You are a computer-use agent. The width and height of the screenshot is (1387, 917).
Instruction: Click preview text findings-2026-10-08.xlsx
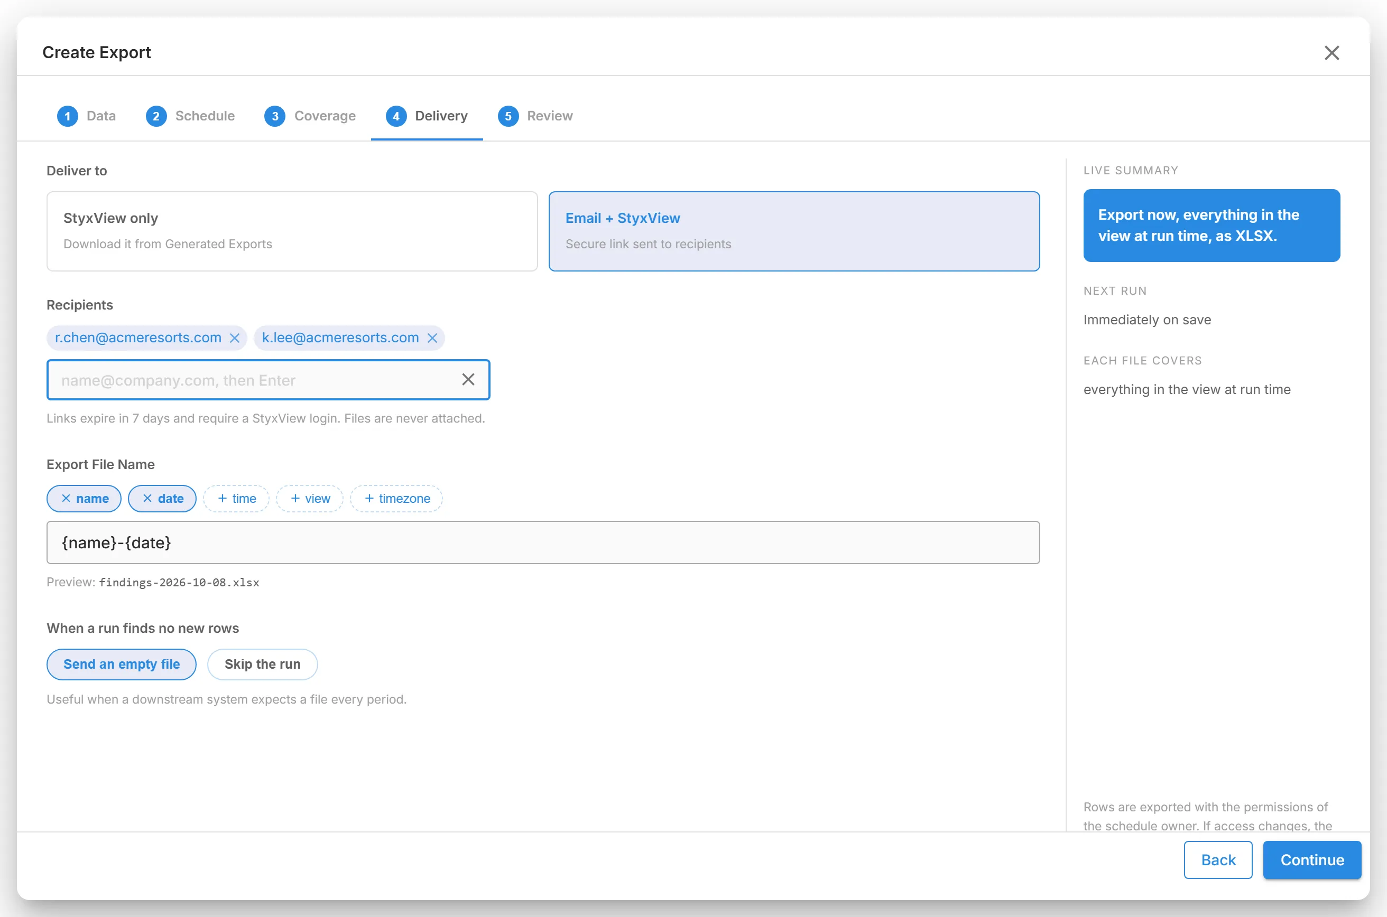click(179, 583)
